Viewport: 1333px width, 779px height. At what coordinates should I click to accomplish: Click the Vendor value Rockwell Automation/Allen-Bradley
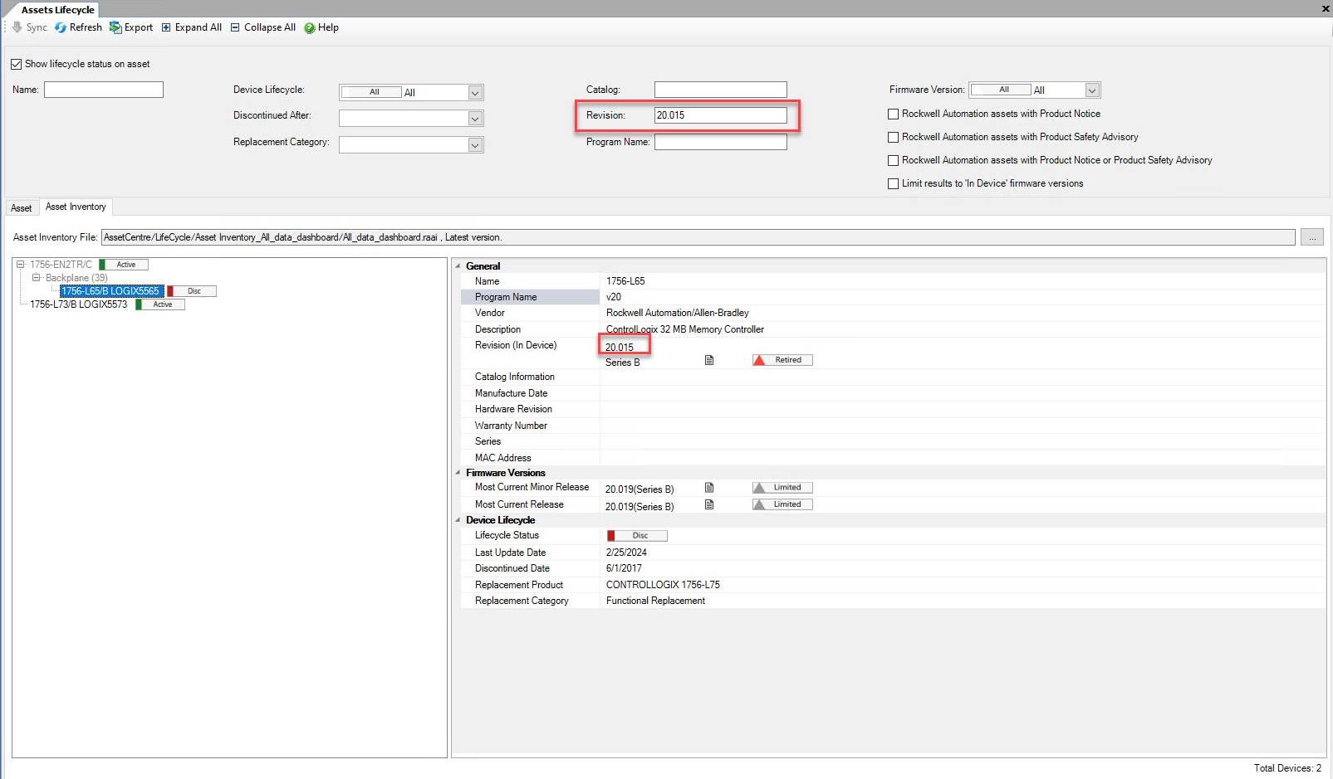coord(678,313)
